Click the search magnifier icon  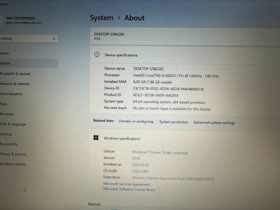pyautogui.click(x=54, y=39)
